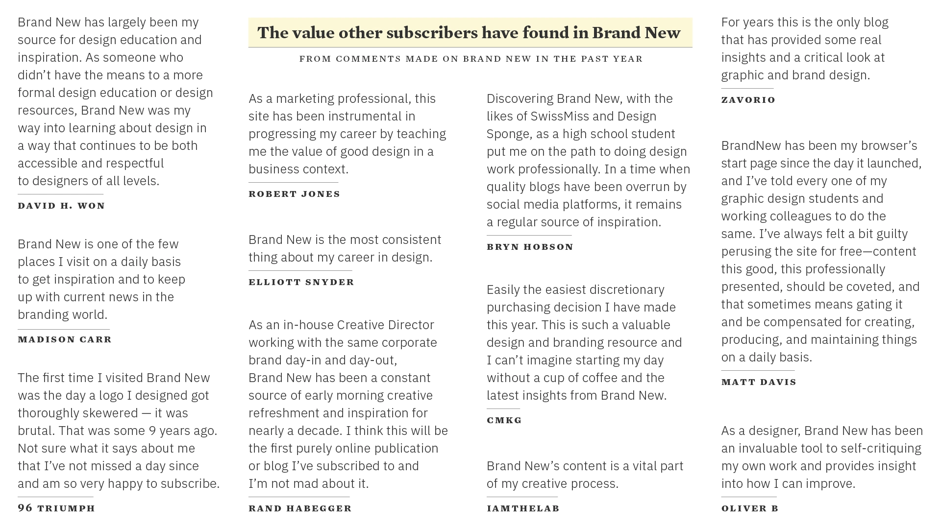The width and height of the screenshot is (941, 529).
Task: Click the Oliver B commenter name
Action: [x=750, y=508]
